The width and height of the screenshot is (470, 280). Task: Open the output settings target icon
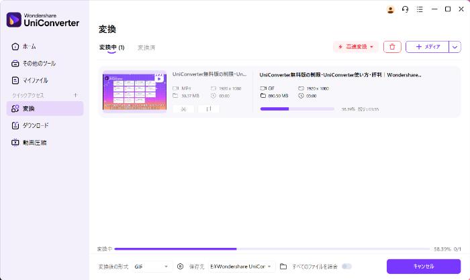pyautogui.click(x=180, y=266)
